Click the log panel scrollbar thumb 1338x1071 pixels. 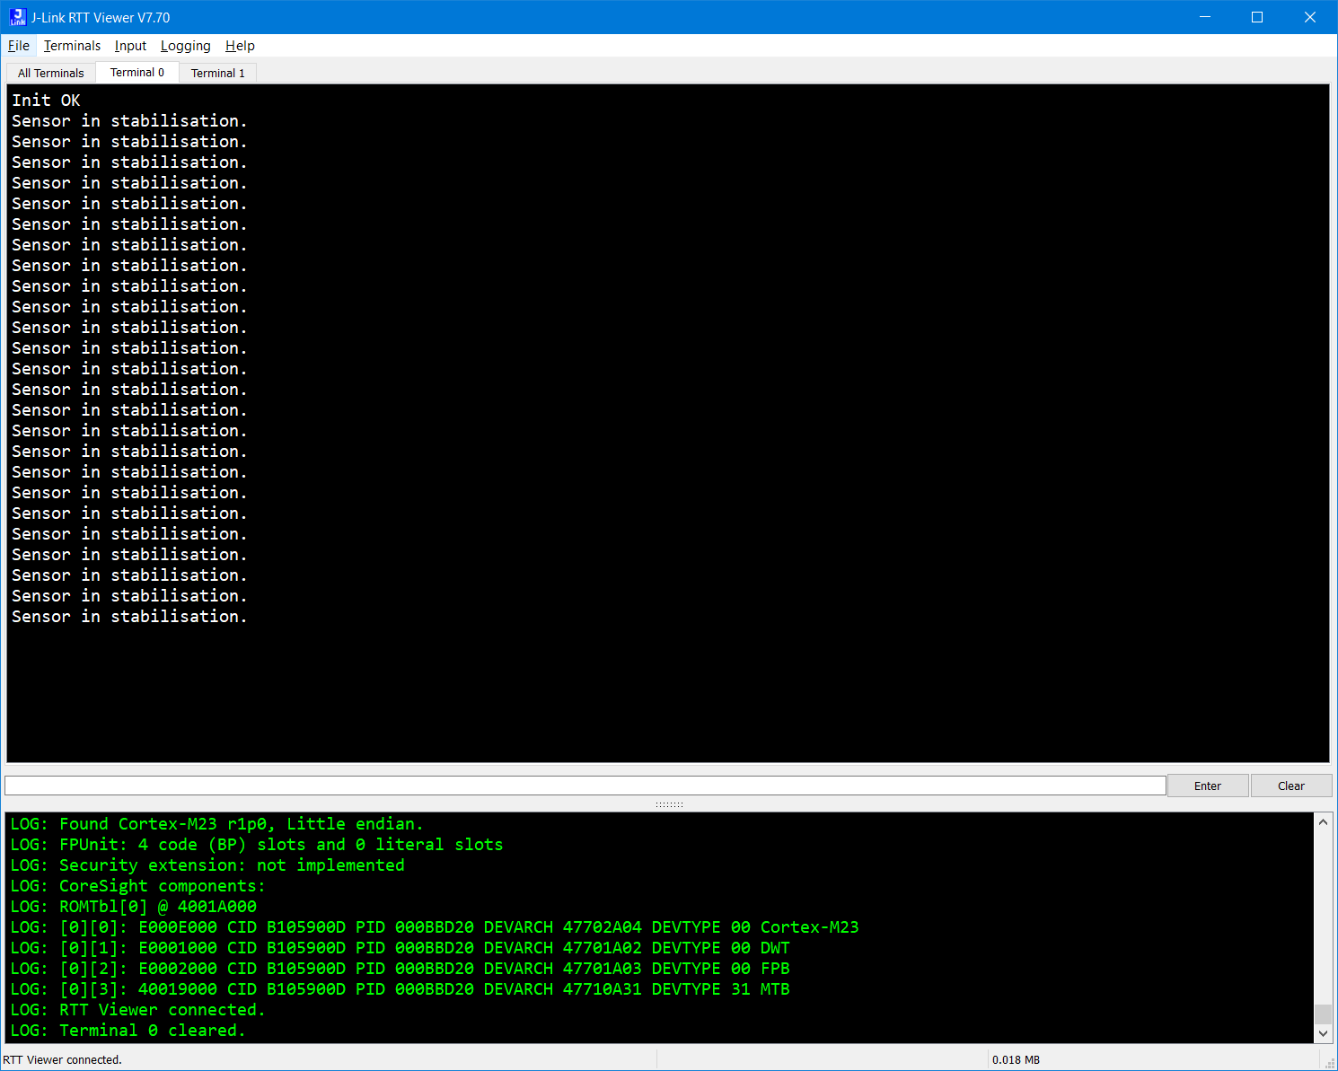(1323, 1014)
